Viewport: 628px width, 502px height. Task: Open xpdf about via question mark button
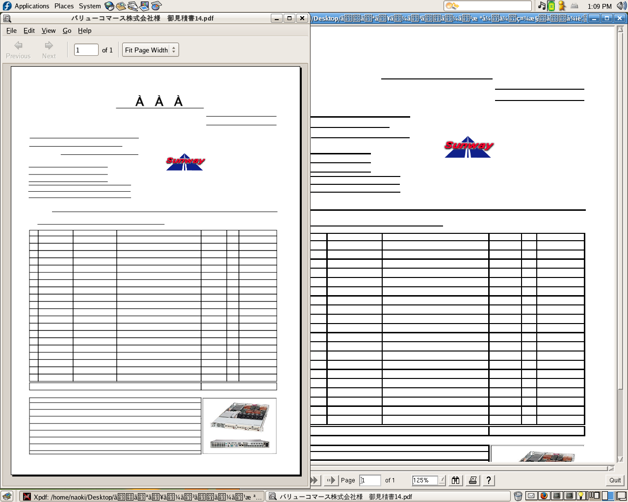point(489,480)
